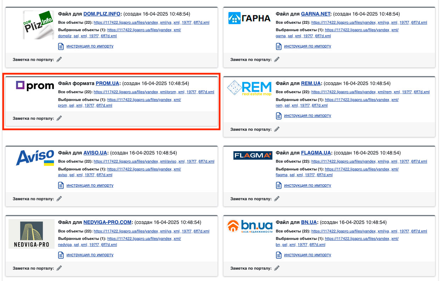Open selected-objects nedviga_sel_xml link
441x281 pixels.
tap(119, 241)
